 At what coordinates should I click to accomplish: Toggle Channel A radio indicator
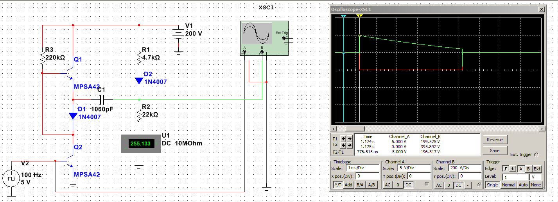427,185
